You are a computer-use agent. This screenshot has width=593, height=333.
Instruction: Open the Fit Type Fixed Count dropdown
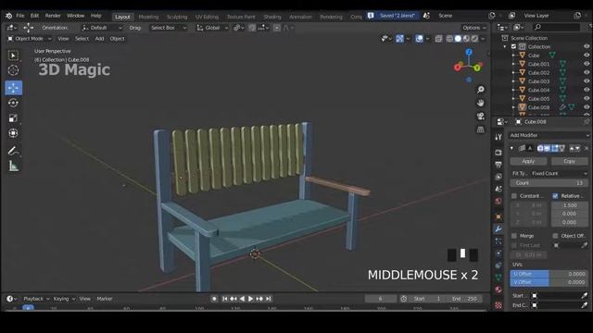pos(559,173)
